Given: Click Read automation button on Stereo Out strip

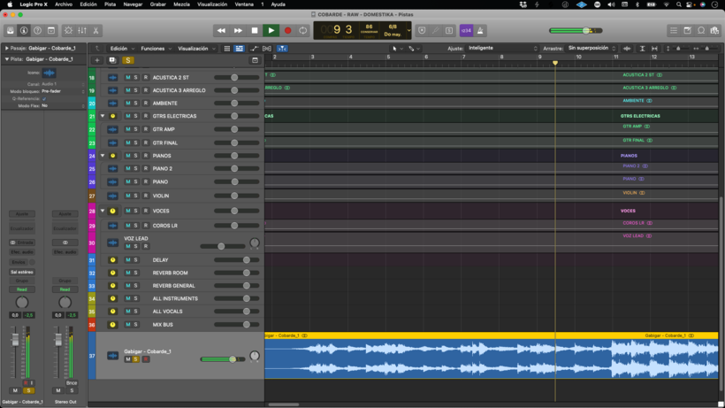Looking at the screenshot, I should 65,289.
